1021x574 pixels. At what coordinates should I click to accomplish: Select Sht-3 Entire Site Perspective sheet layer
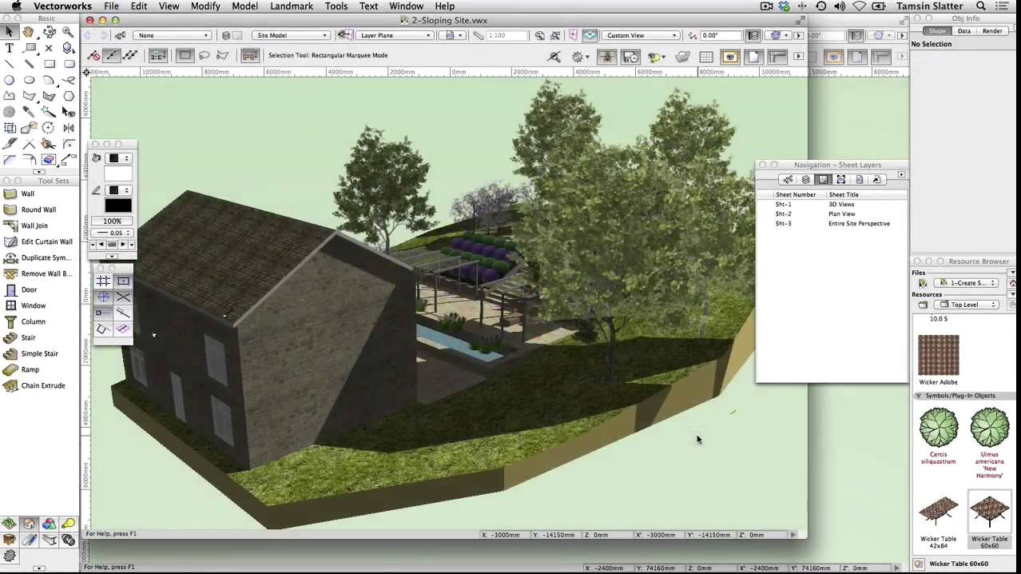[832, 224]
